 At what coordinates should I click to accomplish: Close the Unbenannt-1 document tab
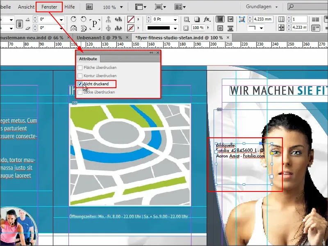pos(127,38)
